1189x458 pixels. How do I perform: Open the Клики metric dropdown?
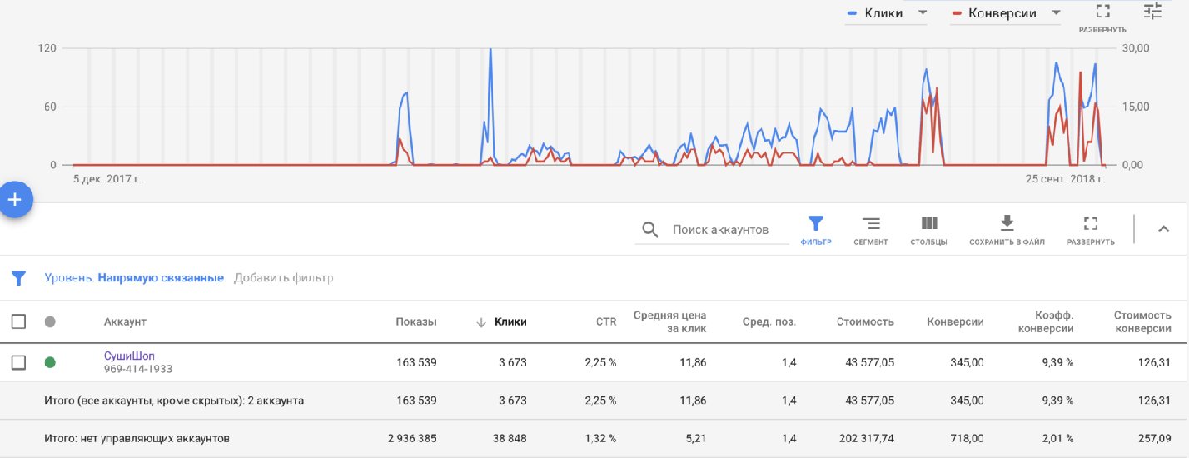pyautogui.click(x=922, y=12)
